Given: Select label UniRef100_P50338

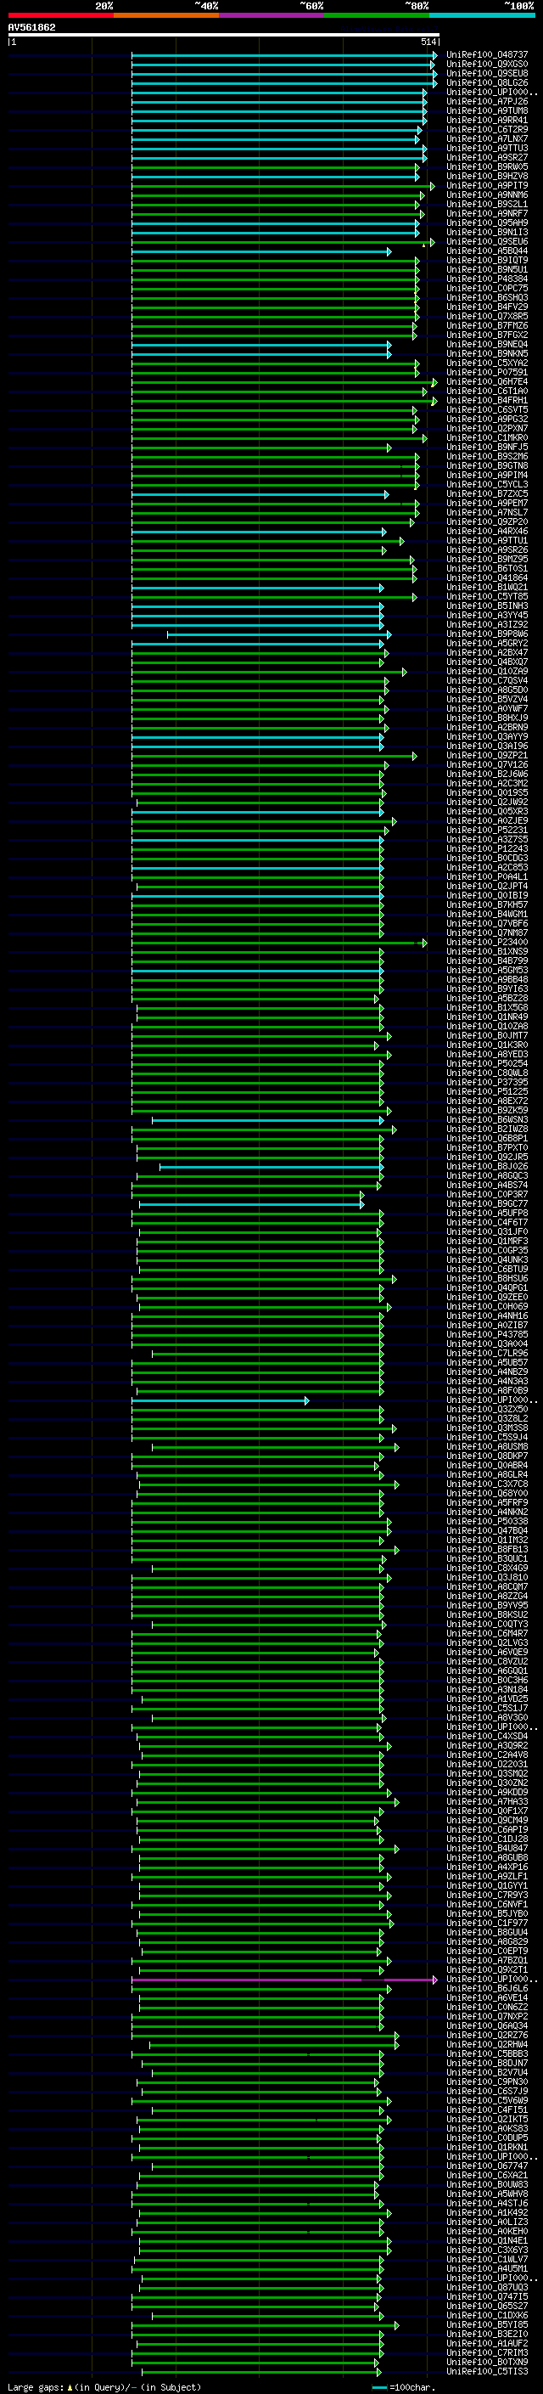Looking at the screenshot, I should 487,1521.
